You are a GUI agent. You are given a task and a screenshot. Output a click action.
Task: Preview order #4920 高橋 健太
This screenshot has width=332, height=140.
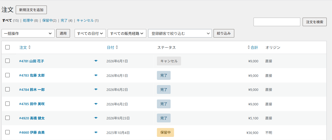pyautogui.click(x=96, y=118)
